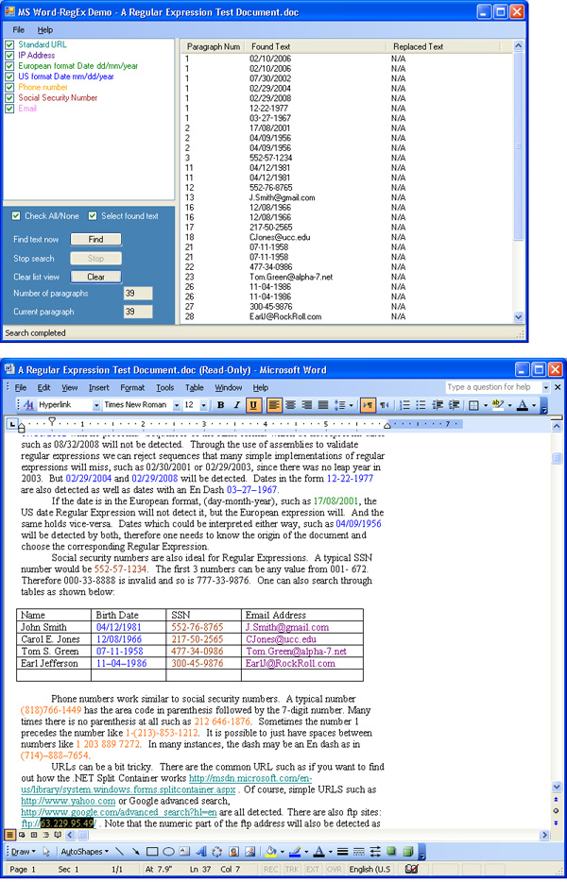Open the Style dropdown showing Hyperlink
Screen dimensions: 567x882
96,405
